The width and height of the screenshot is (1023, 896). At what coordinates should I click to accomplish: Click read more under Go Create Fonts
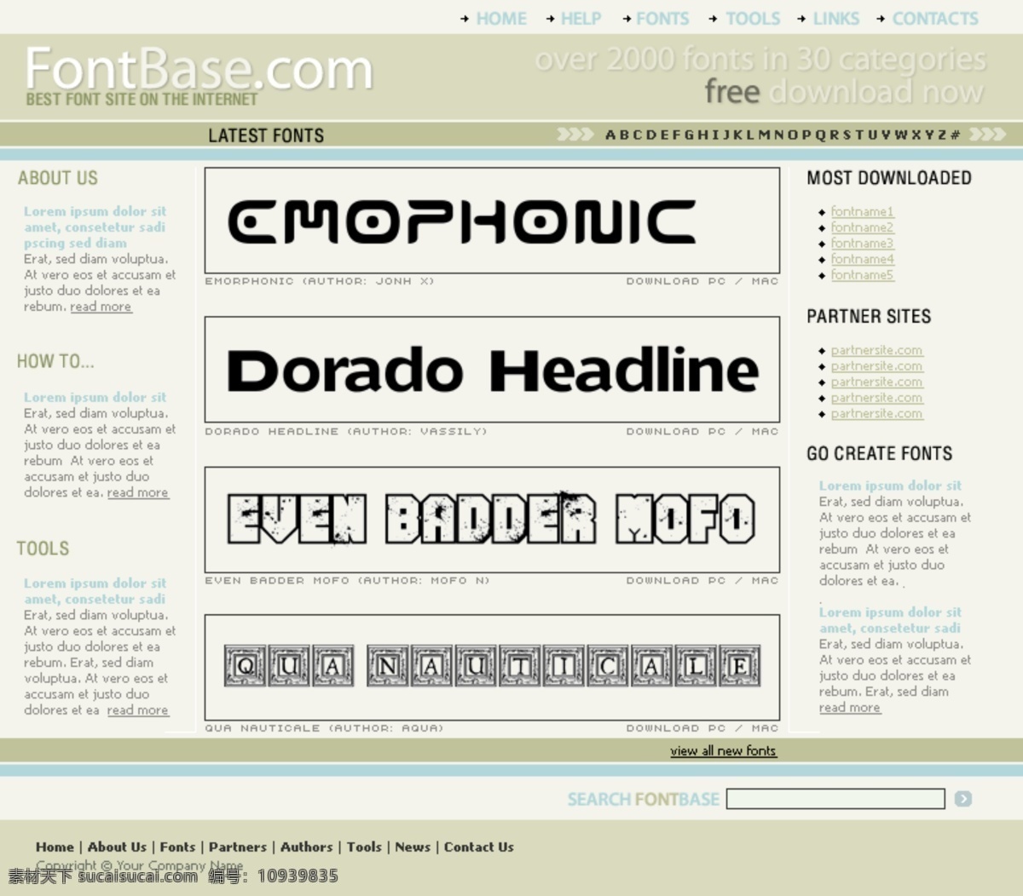pyautogui.click(x=850, y=708)
